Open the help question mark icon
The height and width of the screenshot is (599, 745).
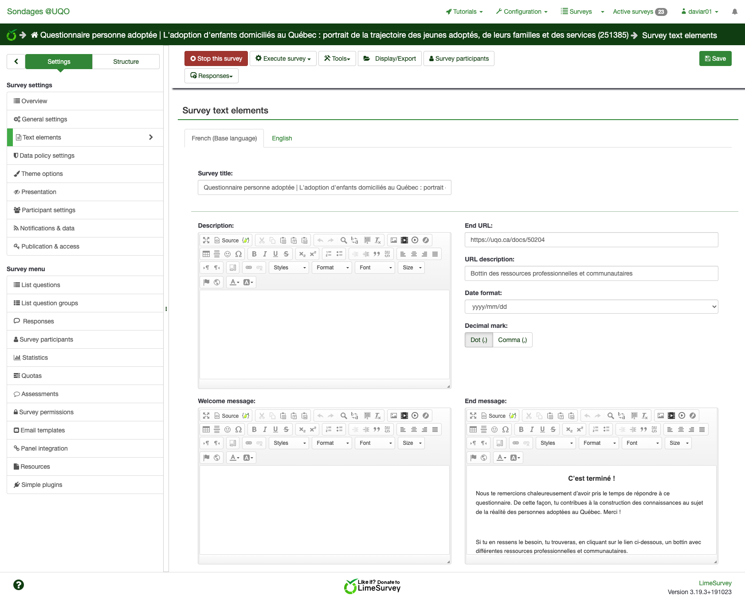[x=19, y=585]
